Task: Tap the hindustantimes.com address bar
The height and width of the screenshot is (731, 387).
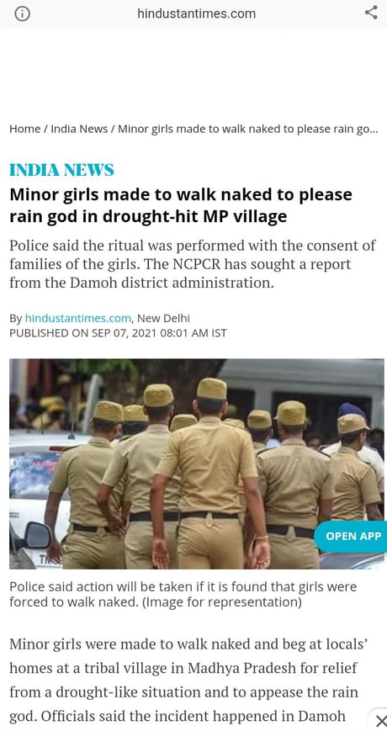Action: click(196, 14)
